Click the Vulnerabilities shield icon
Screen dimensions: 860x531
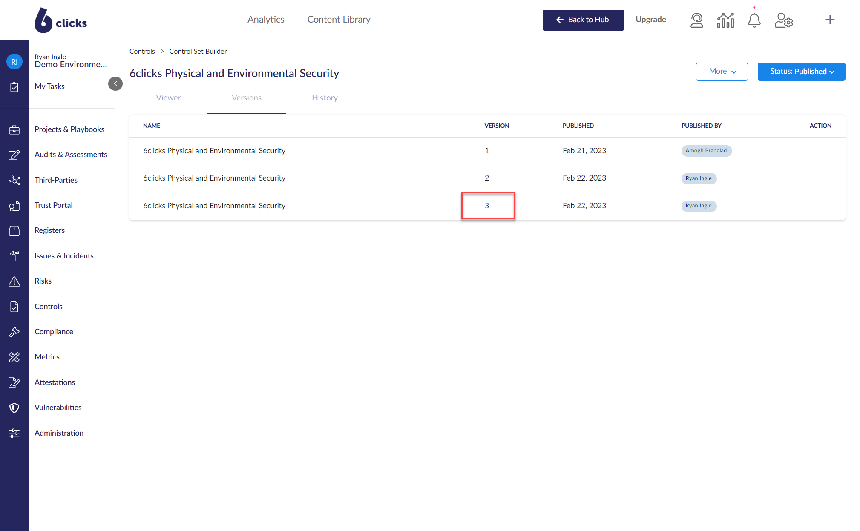point(14,408)
